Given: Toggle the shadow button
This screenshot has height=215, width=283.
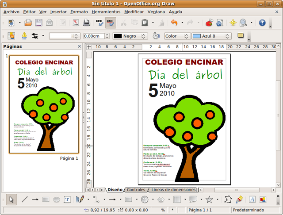Looking at the screenshot, I should click(x=241, y=36).
